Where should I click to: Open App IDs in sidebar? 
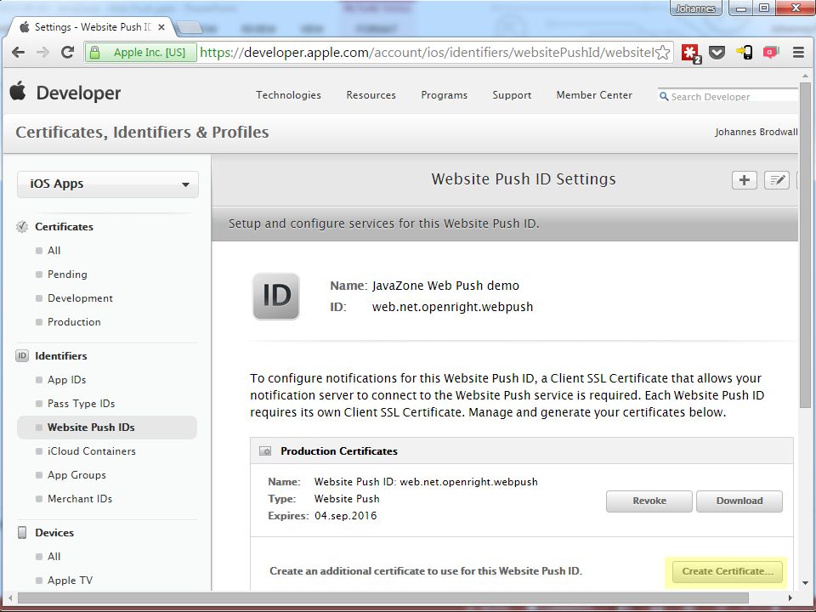pos(66,380)
